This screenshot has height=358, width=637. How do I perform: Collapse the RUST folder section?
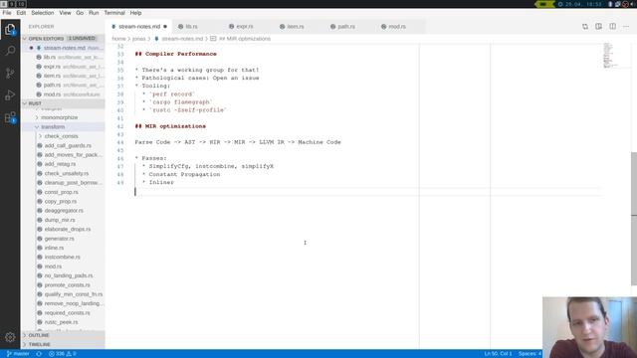point(63,103)
